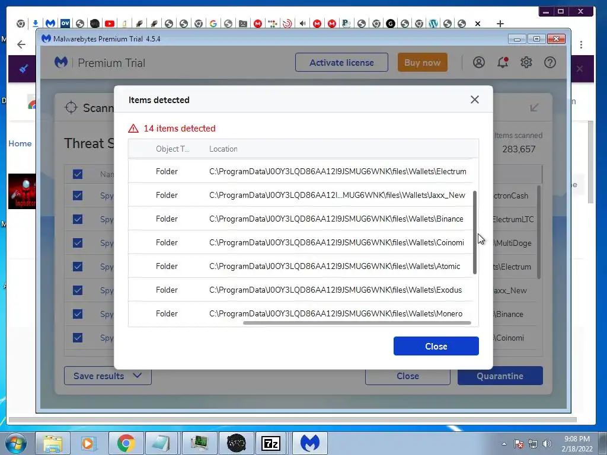The width and height of the screenshot is (607, 455).
Task: Click the Scanner crosshair icon
Action: [x=71, y=107]
